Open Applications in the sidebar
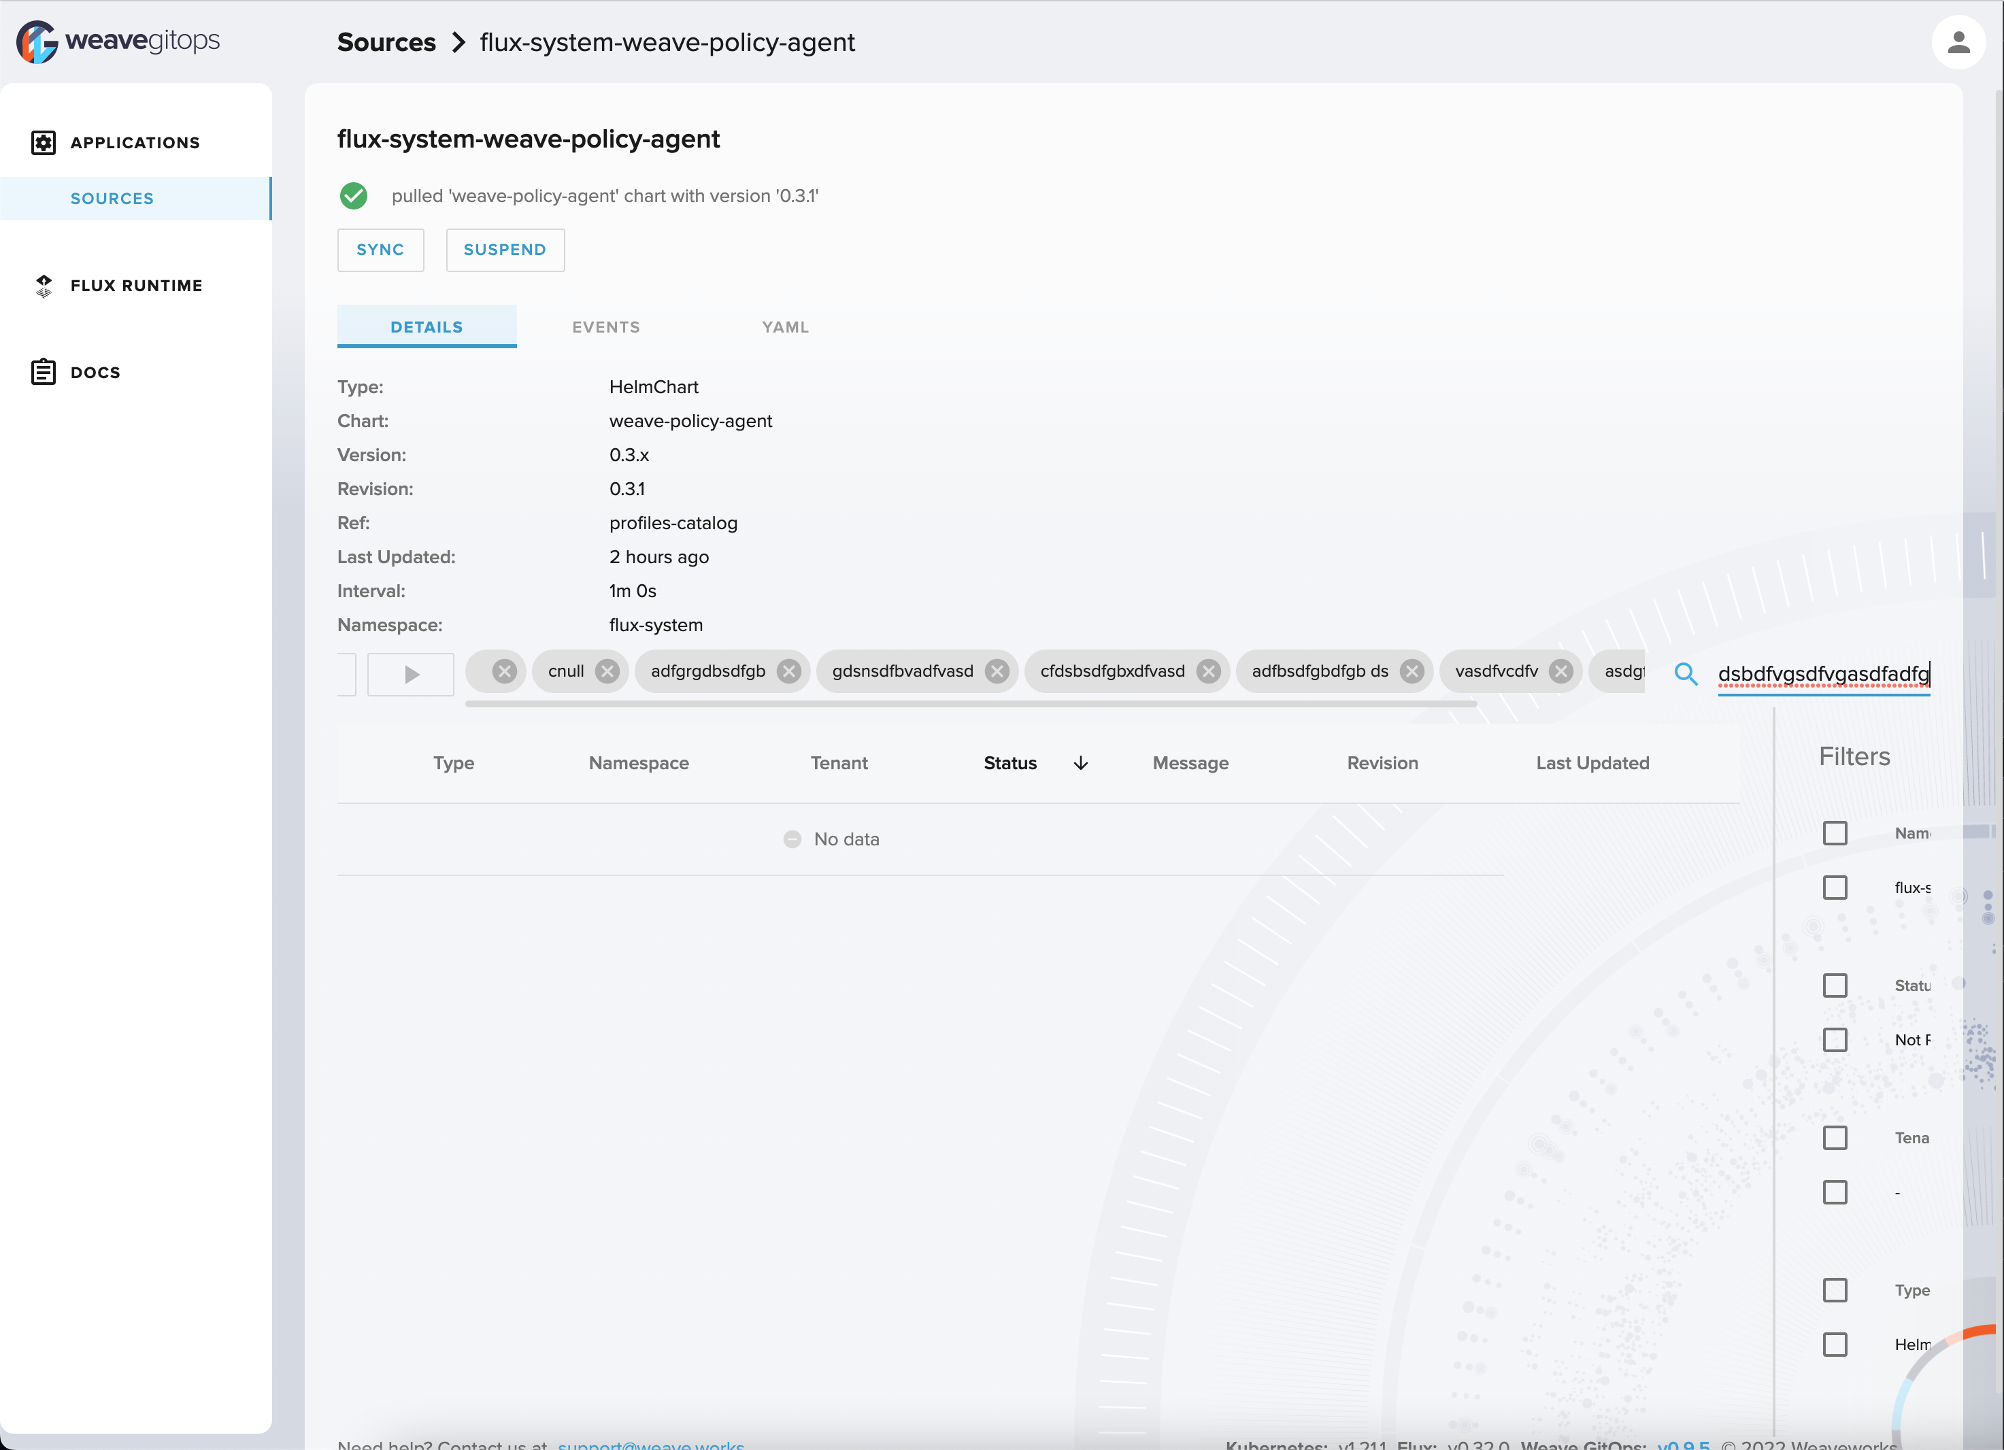 pos(136,142)
